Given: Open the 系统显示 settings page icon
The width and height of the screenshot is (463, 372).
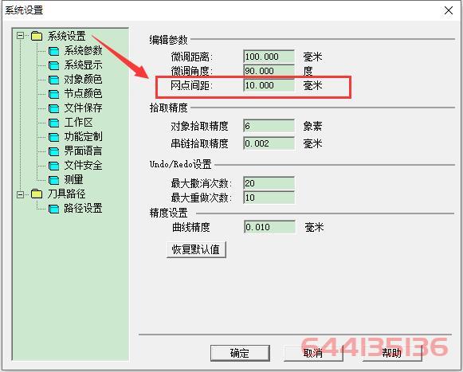Looking at the screenshot, I should coord(53,65).
